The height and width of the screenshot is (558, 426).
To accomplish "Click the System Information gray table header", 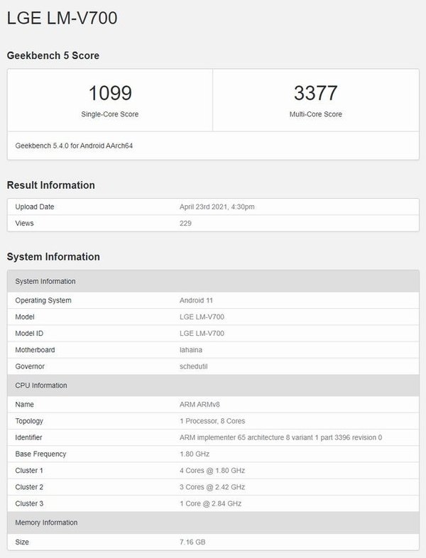I will pyautogui.click(x=213, y=281).
